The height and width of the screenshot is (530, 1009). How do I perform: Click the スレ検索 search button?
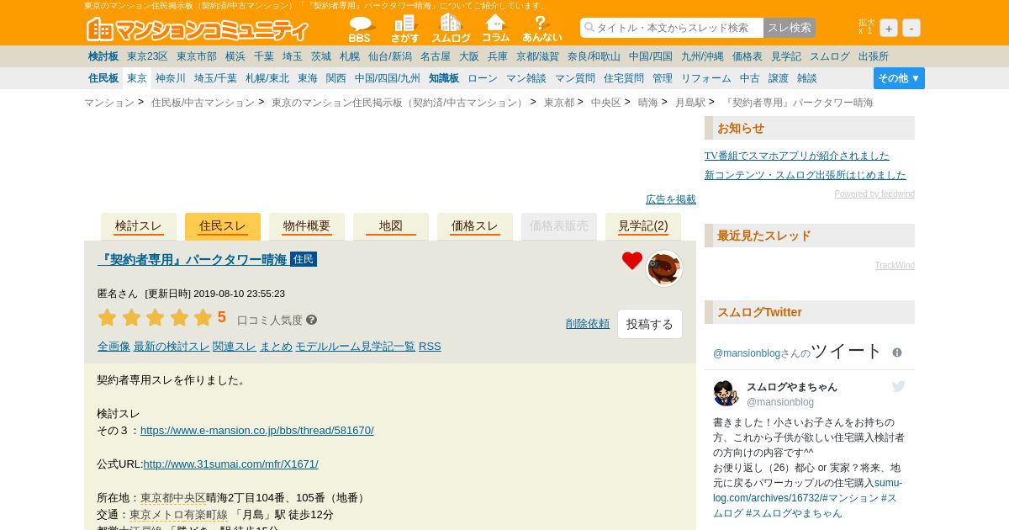(x=790, y=28)
